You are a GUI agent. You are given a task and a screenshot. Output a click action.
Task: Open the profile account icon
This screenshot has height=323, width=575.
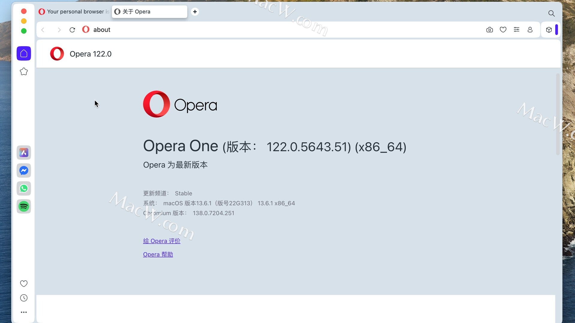(530, 30)
